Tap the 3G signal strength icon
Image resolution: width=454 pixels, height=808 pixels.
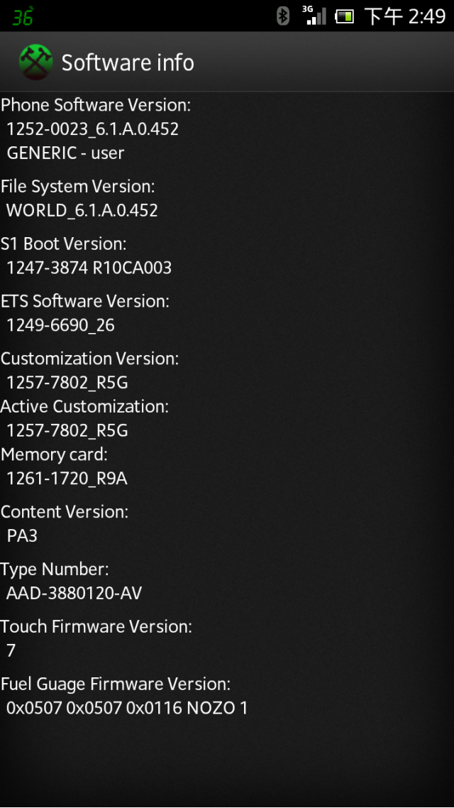314,16
